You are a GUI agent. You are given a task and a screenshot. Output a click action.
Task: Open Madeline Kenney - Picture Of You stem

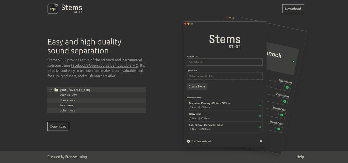[x=225, y=105]
